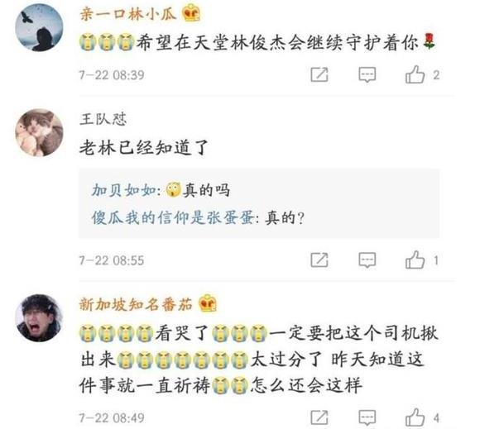View avatar of 亲一口林小瓜

pos(39,27)
